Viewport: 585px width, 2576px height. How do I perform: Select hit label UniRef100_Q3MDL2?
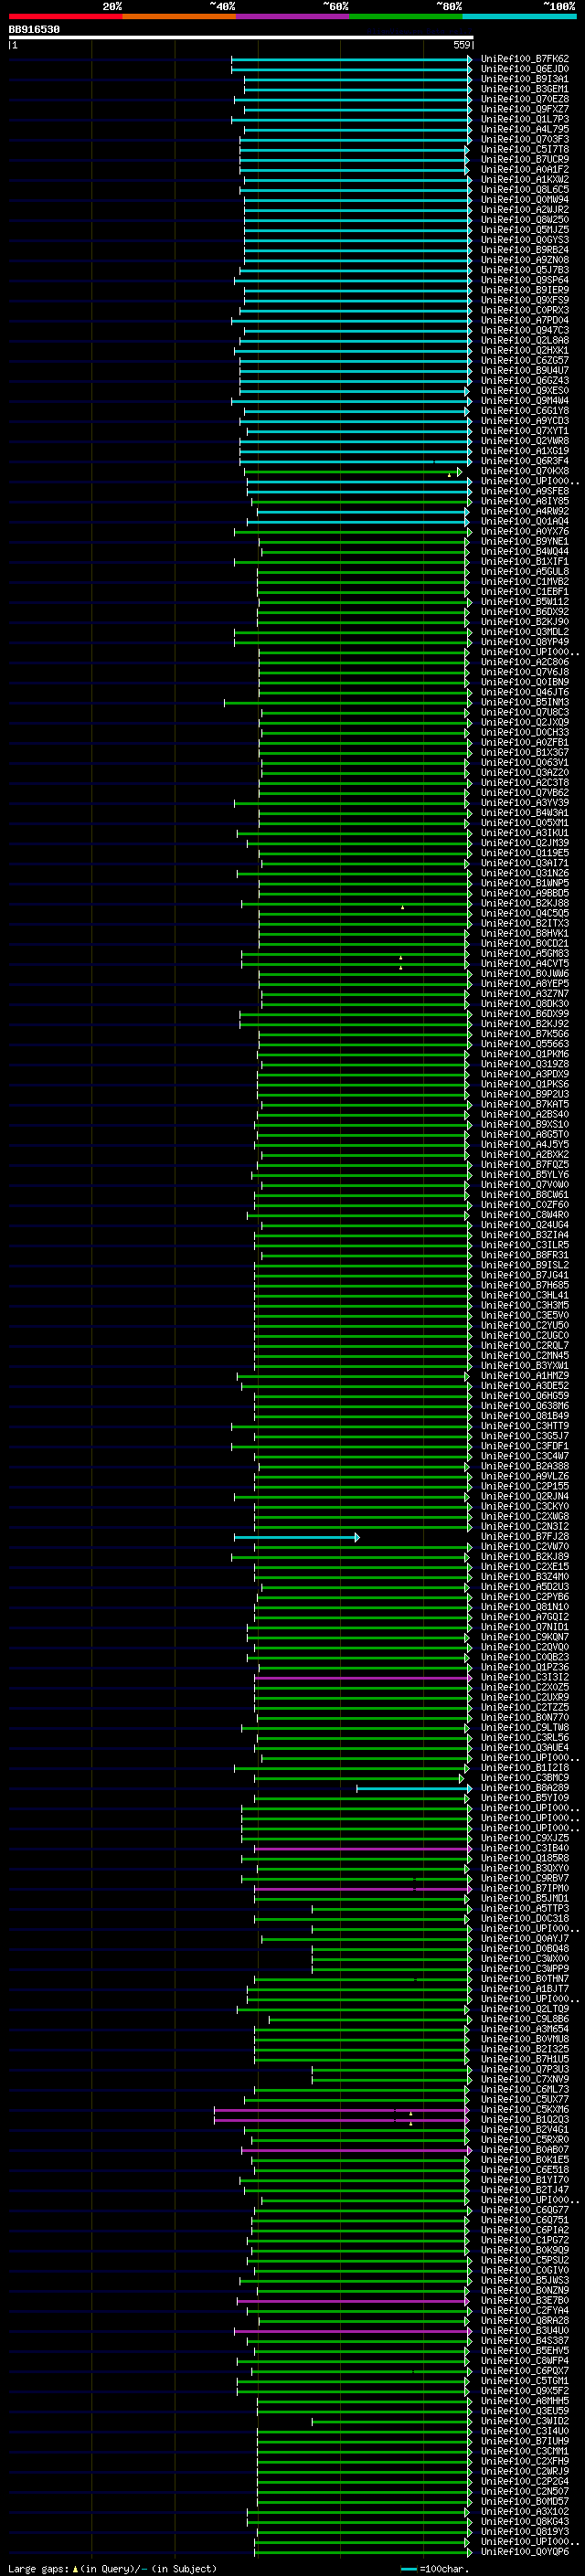click(x=525, y=632)
